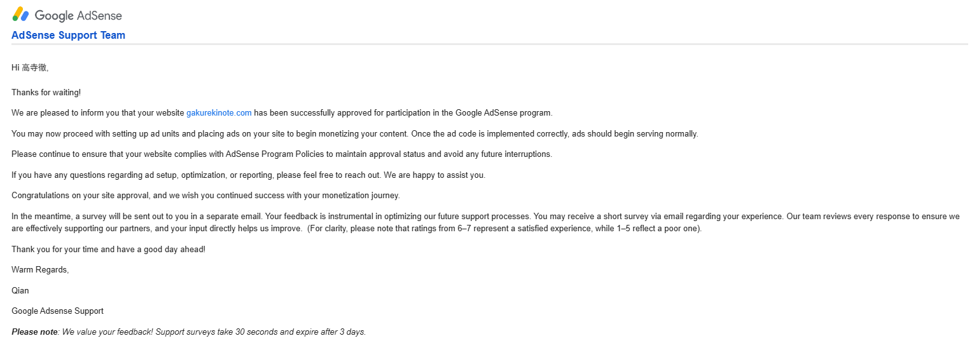Click the "Thanks for waiting!" line

[x=46, y=93]
